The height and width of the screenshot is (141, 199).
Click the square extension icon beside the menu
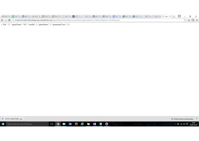pos(193,20)
